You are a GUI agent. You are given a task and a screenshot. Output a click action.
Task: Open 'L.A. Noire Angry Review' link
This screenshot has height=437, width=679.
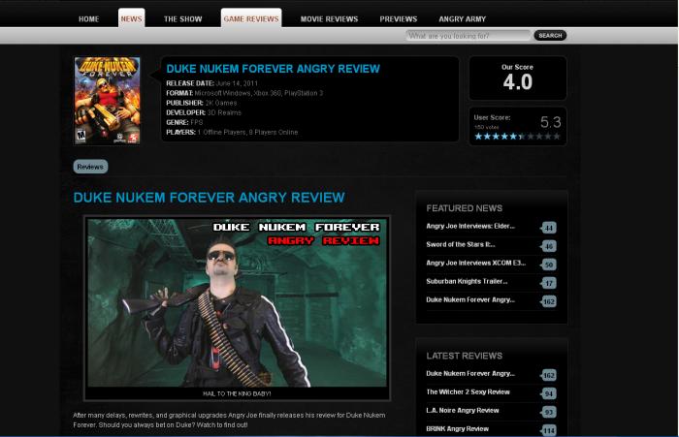point(463,410)
